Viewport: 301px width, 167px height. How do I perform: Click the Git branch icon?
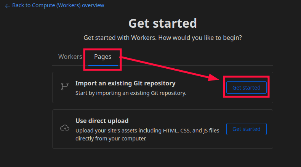(64, 87)
